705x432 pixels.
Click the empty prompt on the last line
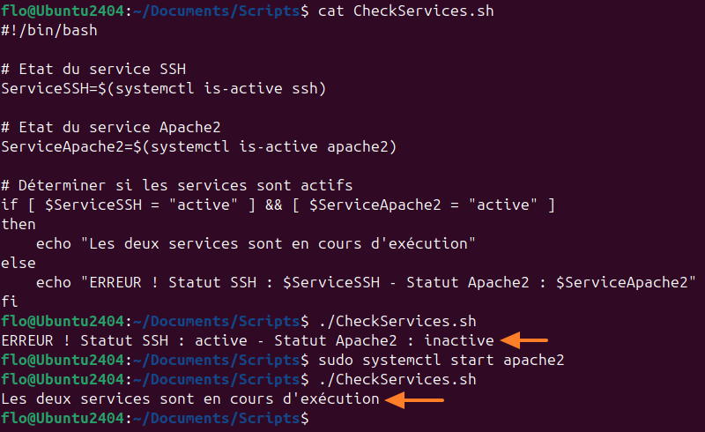pos(154,420)
